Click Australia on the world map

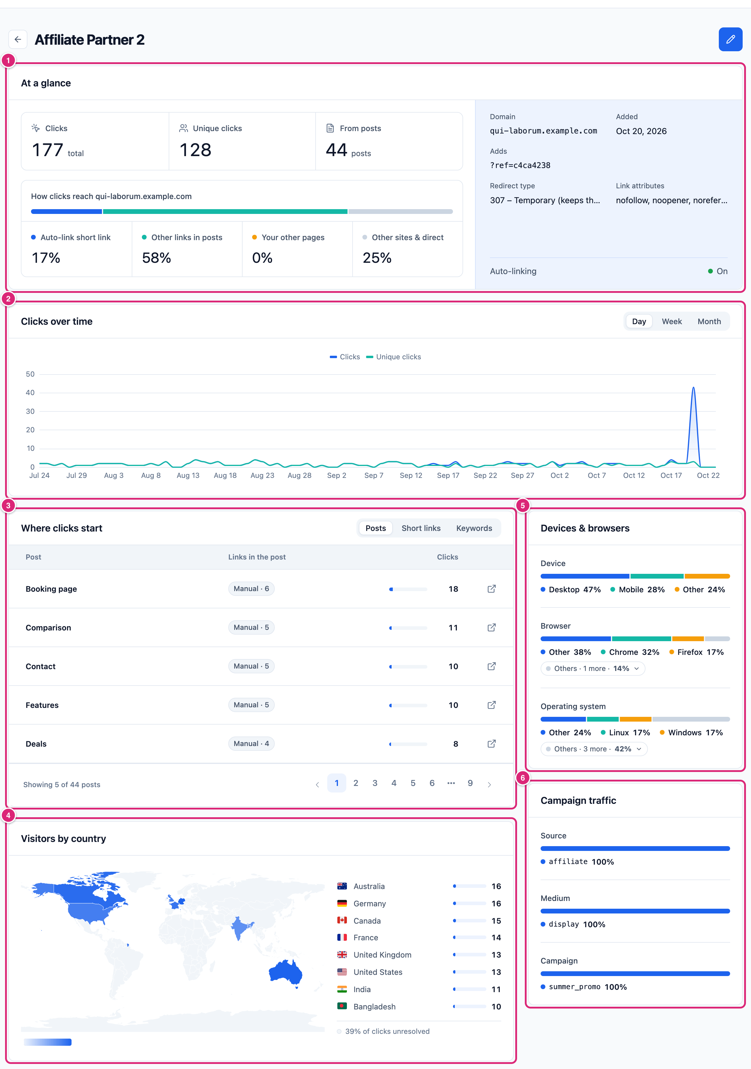[285, 972]
